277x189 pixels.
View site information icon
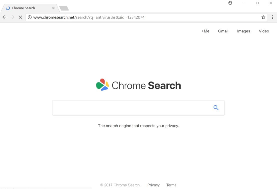[30, 17]
